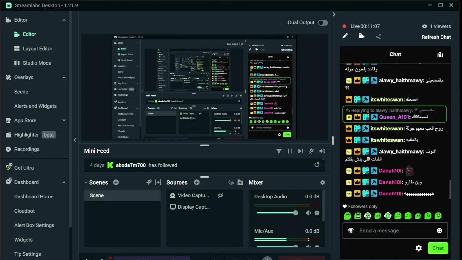Image resolution: width=462 pixels, height=260 pixels.
Task: Open the Mini Feed filter icon
Action: [279, 151]
